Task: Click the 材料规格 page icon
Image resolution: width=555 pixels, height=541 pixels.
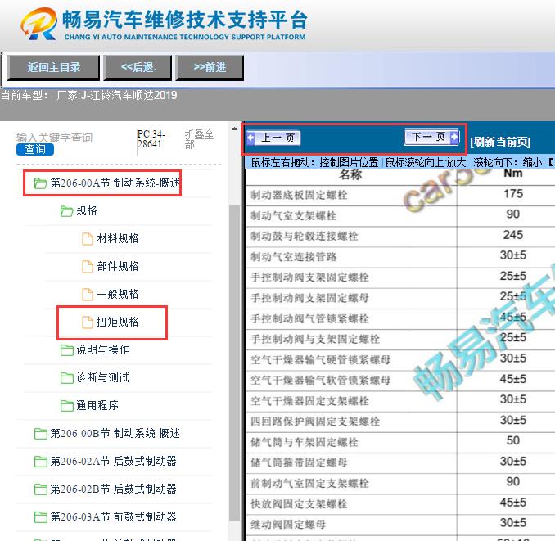Action: pos(88,239)
